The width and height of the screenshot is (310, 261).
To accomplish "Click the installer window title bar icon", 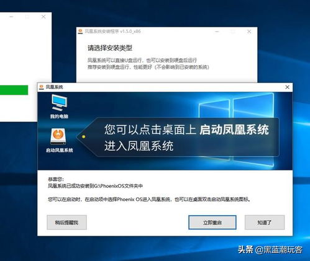I will pos(80,32).
